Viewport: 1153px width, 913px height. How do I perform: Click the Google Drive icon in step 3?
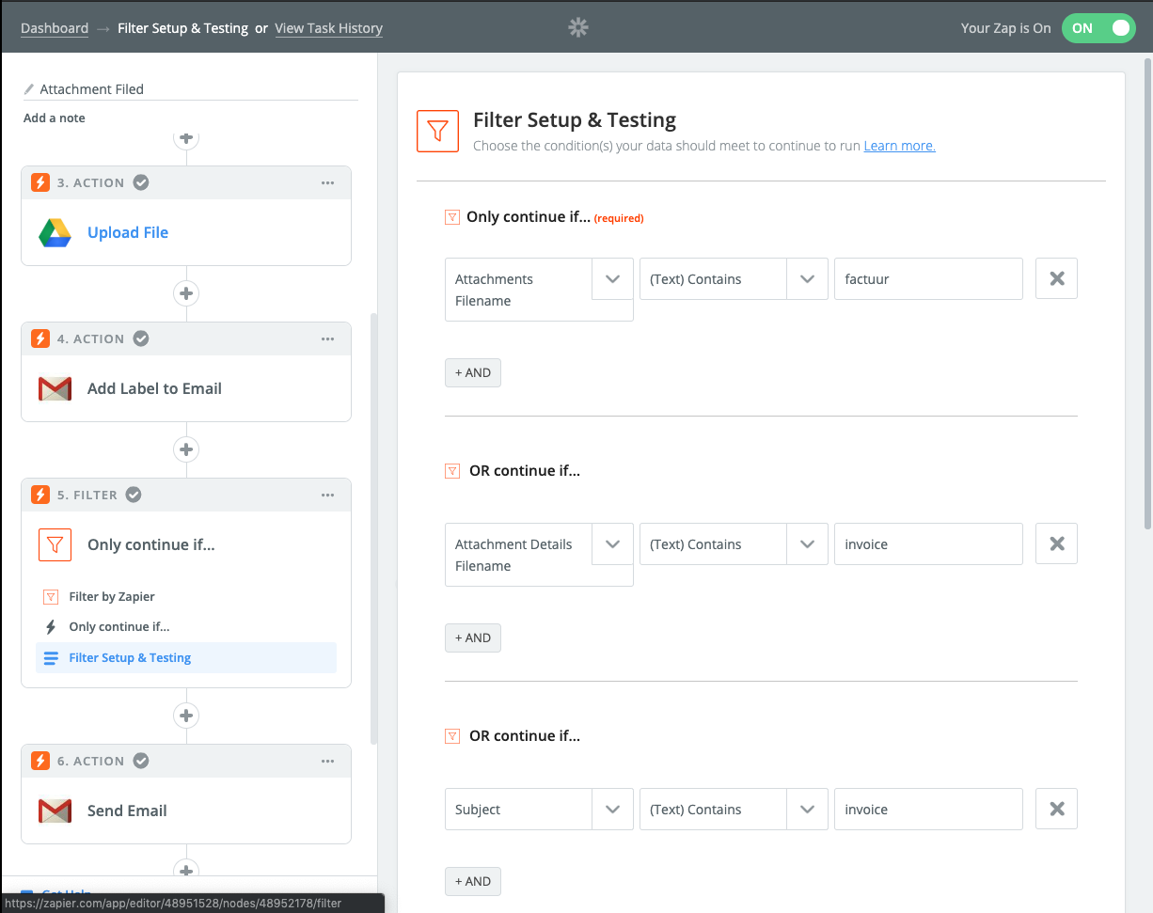[55, 232]
